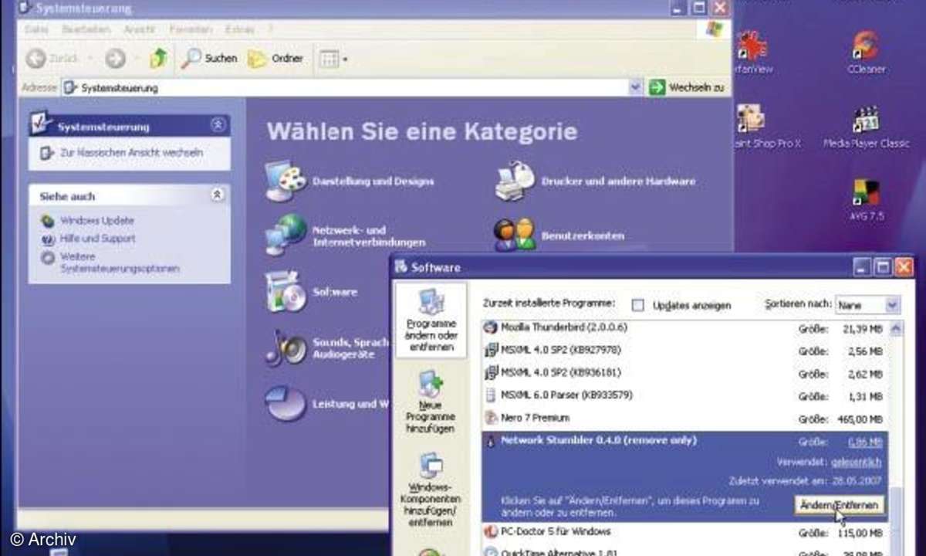926x556 pixels.
Task: Select the Nero 7 Premium entry
Action: click(x=684, y=418)
